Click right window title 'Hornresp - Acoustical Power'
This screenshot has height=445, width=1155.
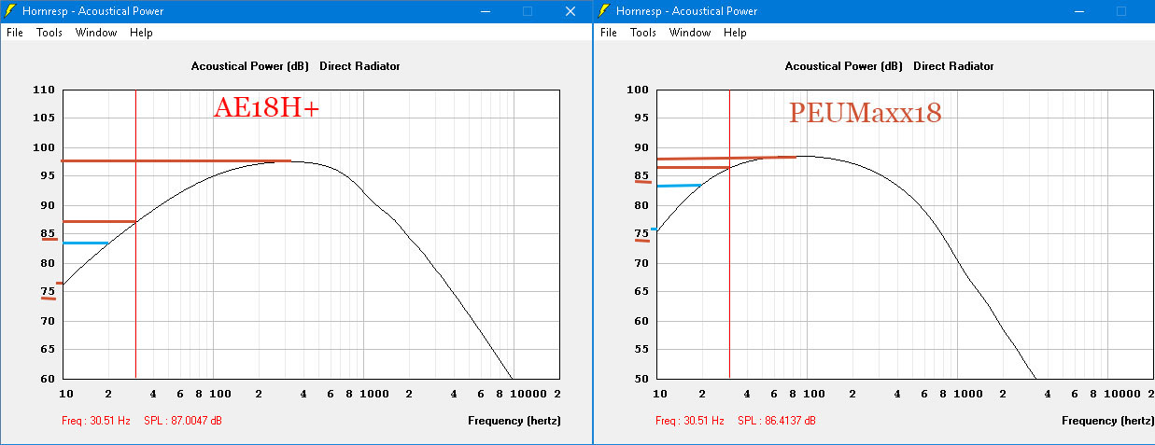coord(687,11)
